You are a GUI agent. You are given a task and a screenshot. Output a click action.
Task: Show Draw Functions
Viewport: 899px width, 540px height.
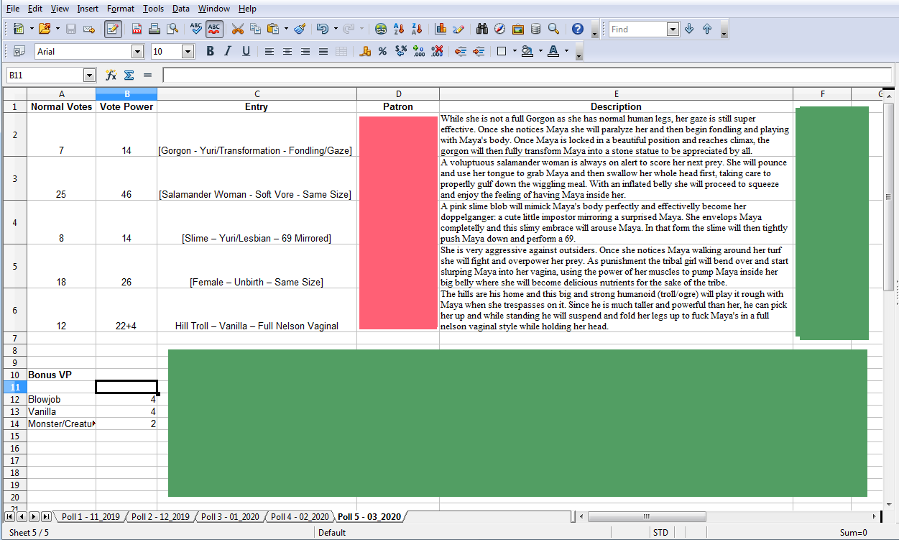click(458, 29)
